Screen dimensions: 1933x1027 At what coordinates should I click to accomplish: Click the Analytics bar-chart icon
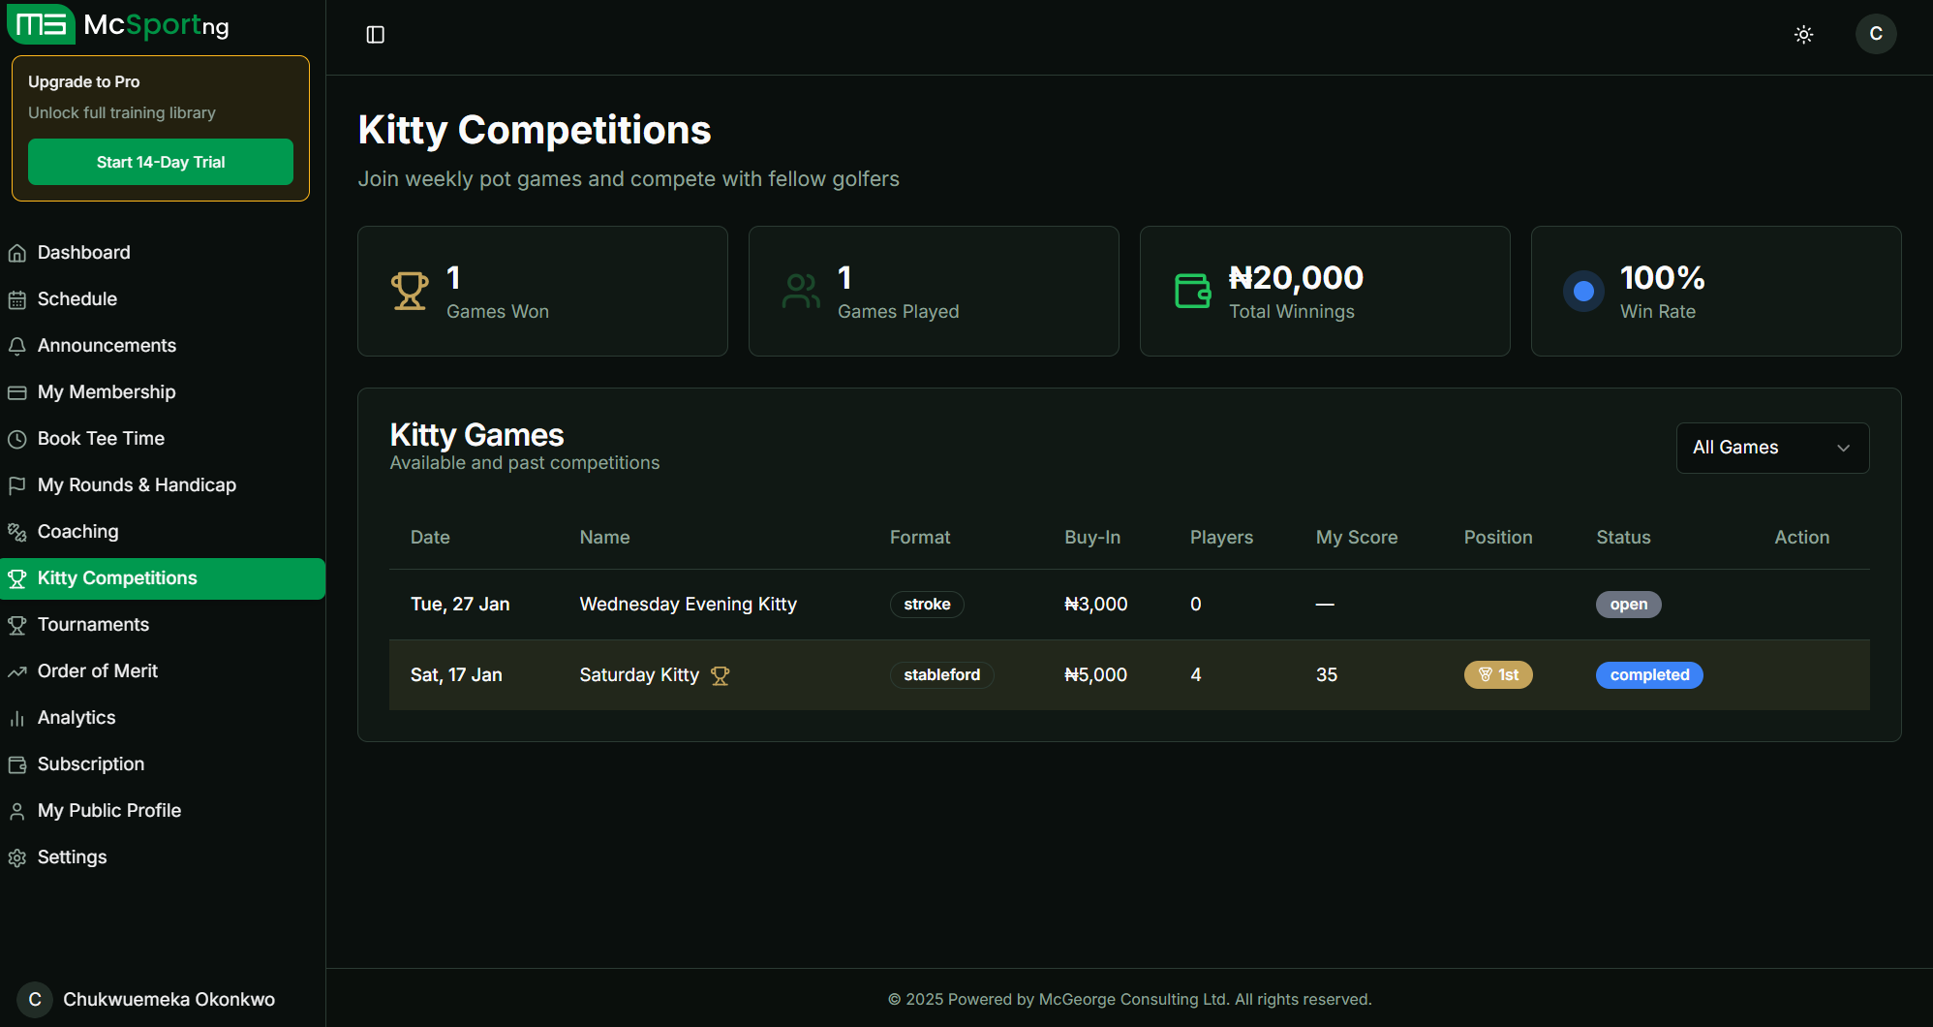pos(17,717)
